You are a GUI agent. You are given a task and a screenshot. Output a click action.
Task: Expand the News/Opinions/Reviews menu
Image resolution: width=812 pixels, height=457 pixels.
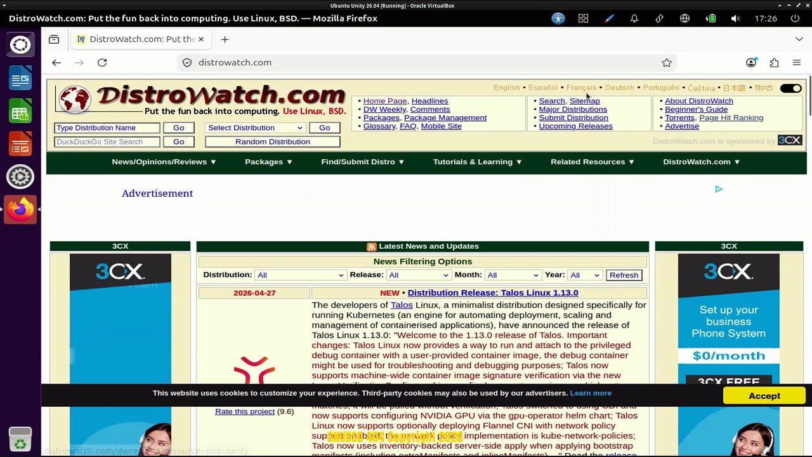tap(164, 162)
